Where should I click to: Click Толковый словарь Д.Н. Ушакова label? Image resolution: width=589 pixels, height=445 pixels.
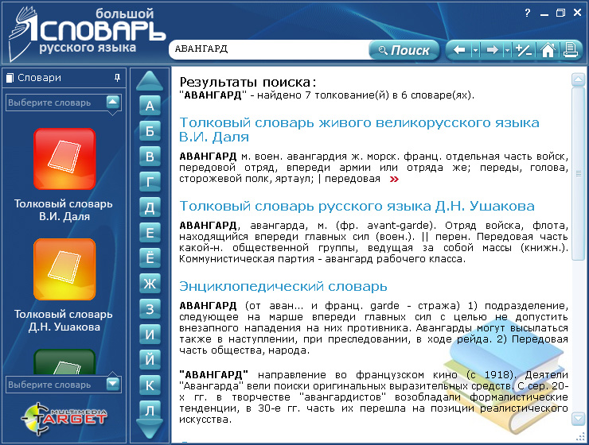pos(64,320)
